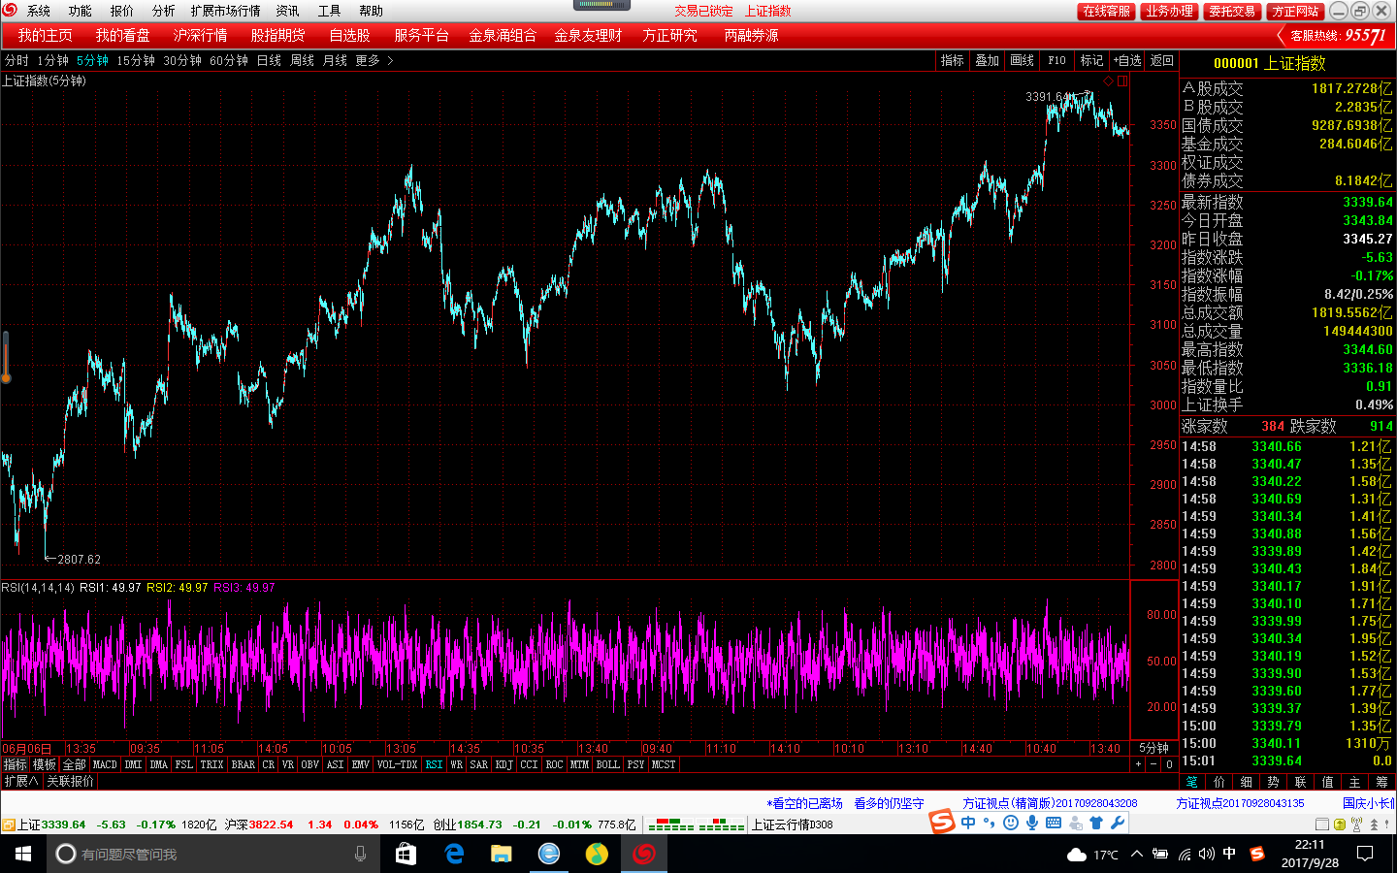Open news link 方正视点(精简版)20170928043208
The height and width of the screenshot is (873, 1397).
1050,803
